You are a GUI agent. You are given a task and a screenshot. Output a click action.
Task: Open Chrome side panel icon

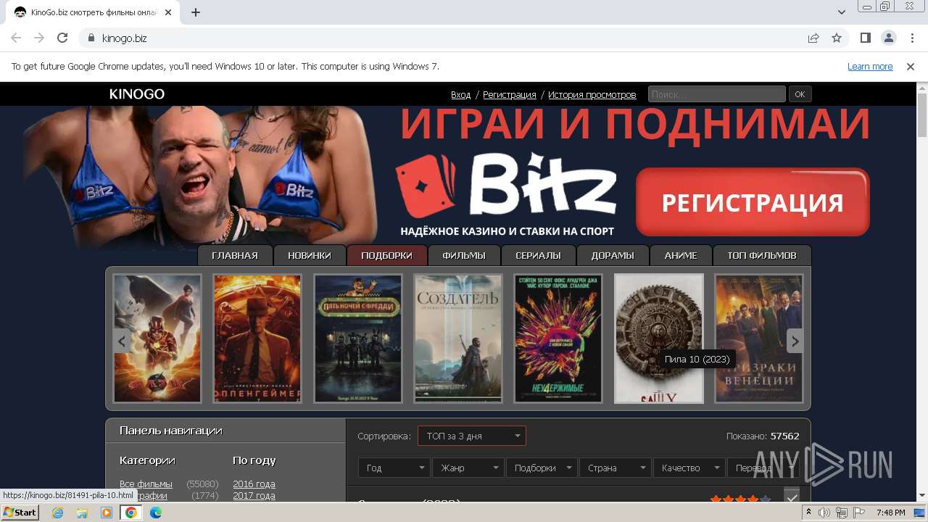(x=866, y=38)
